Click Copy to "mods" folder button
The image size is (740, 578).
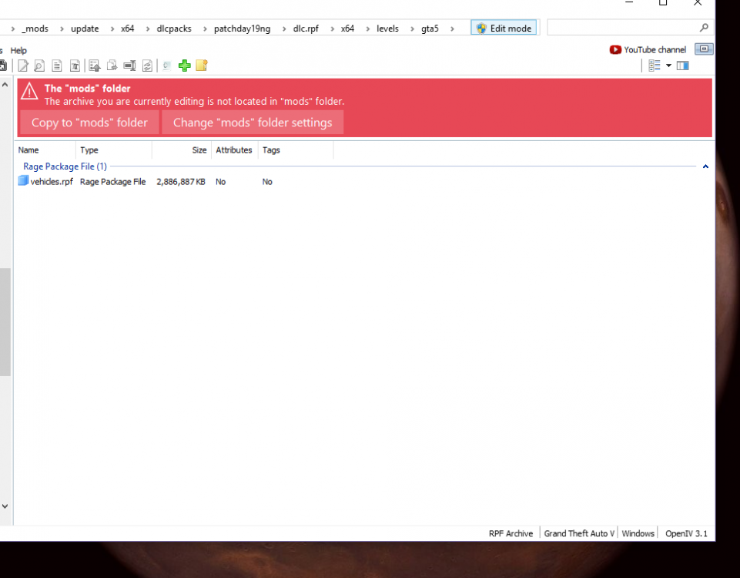(89, 123)
